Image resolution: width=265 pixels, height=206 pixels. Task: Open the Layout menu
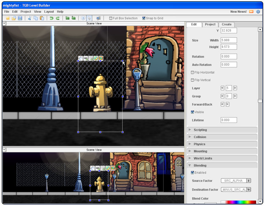(49, 11)
